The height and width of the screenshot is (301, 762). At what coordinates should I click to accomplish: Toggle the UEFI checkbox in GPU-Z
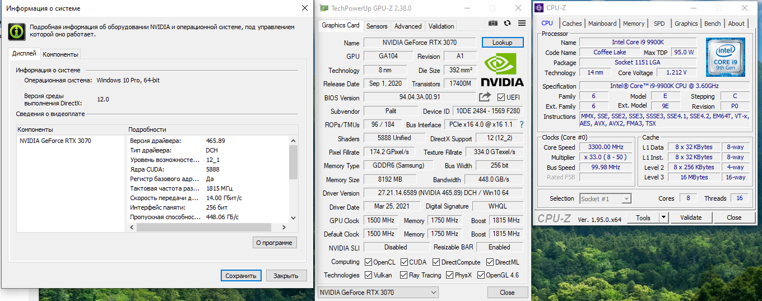pos(501,97)
